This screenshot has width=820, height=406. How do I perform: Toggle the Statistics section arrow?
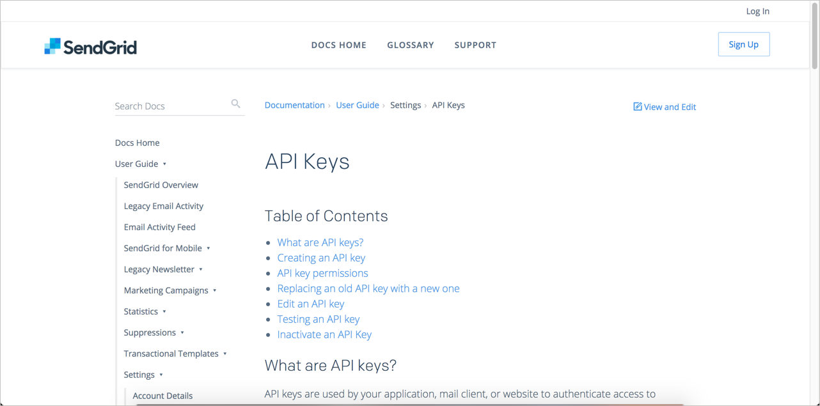[x=164, y=312]
